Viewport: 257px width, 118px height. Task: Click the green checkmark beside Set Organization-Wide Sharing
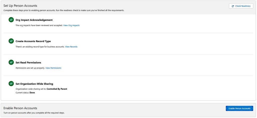[x=11, y=84]
